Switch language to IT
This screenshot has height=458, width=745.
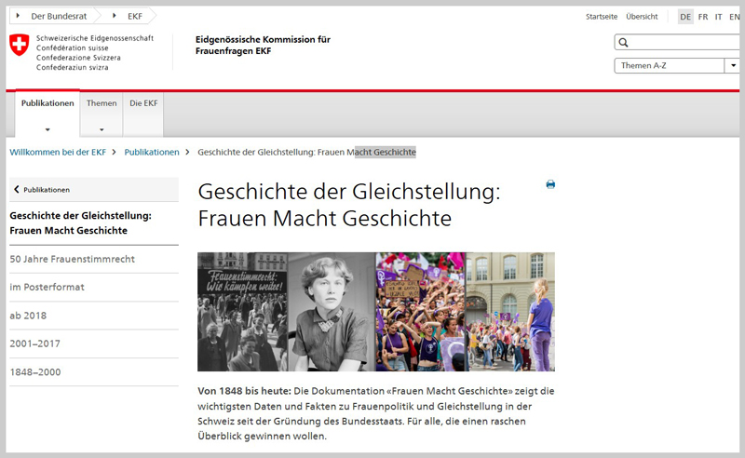(718, 17)
